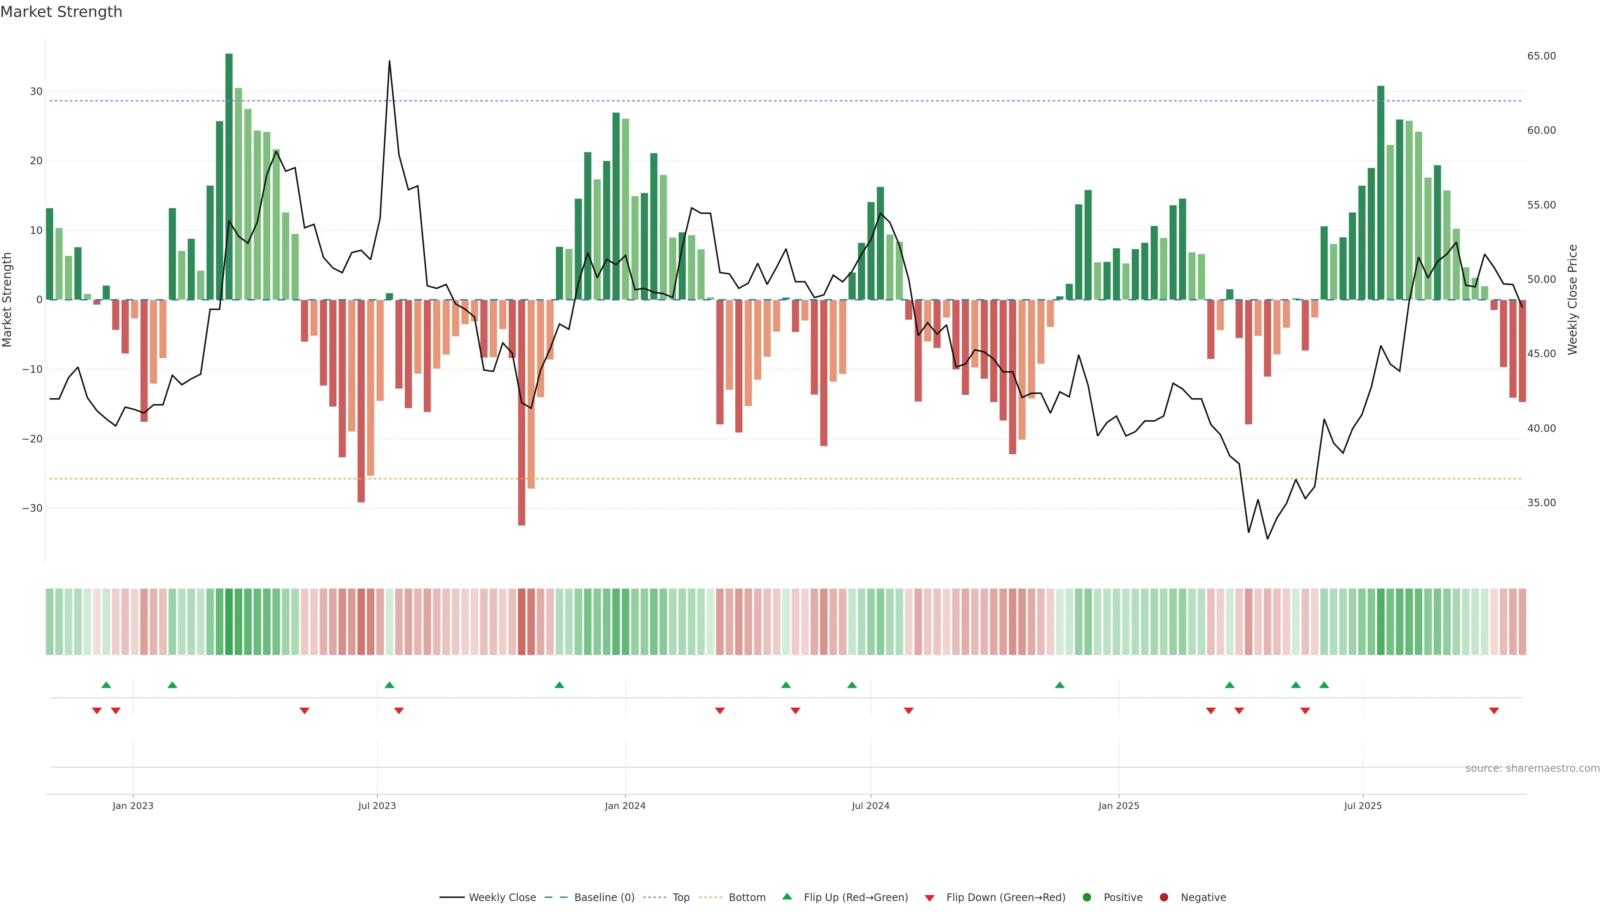This screenshot has width=1621, height=912.
Task: Click the source: sharemaestro.com text
Action: (x=1532, y=768)
